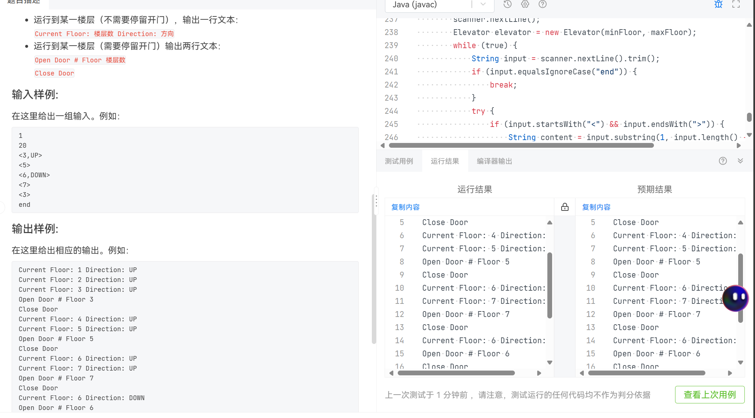This screenshot has height=418, width=755.
Task: Open Java (javac) language dropdown
Action: pos(439,5)
